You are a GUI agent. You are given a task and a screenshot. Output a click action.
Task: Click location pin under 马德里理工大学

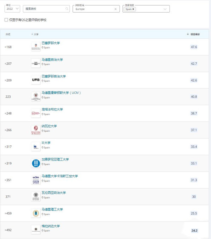[x=43, y=214]
